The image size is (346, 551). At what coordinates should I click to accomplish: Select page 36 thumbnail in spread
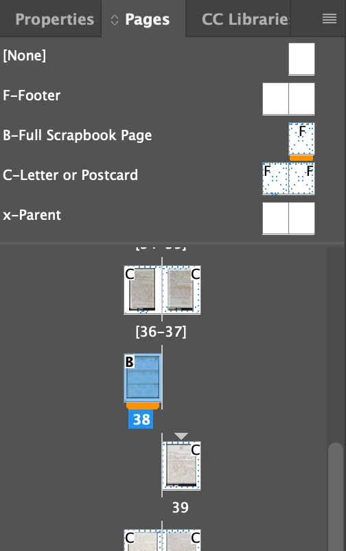point(143,289)
